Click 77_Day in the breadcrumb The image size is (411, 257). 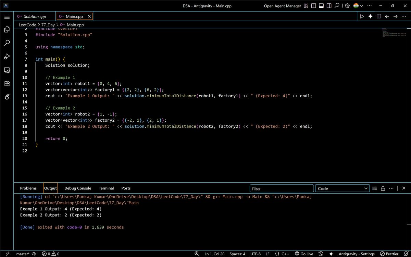click(48, 25)
